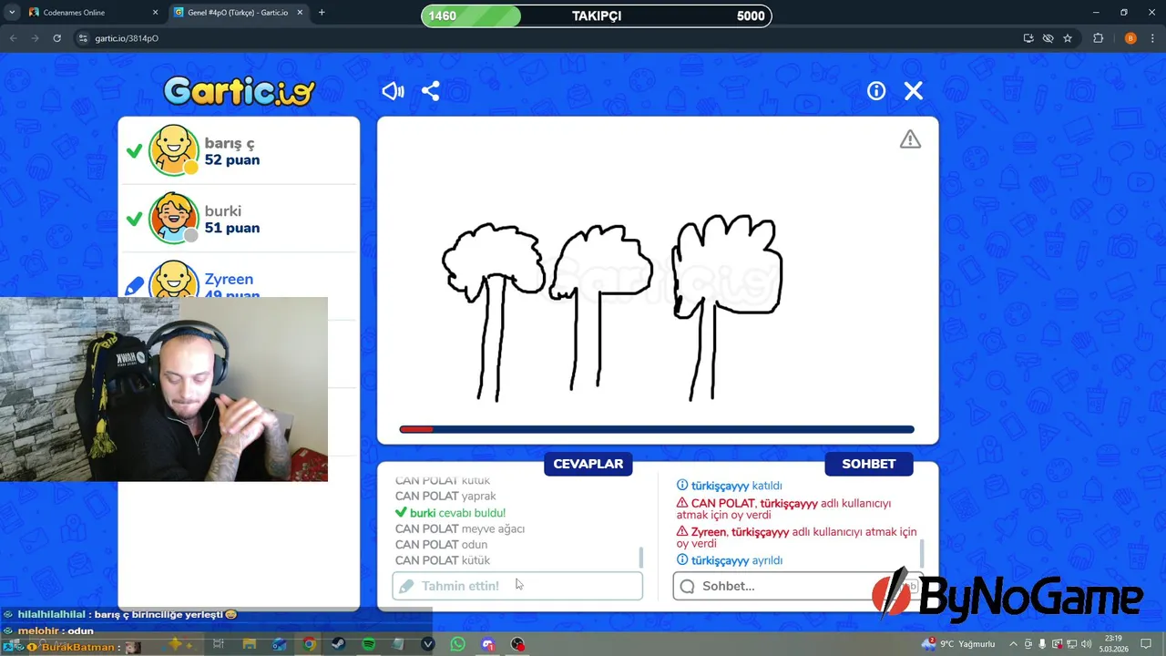Go forward in browser history

point(35,38)
